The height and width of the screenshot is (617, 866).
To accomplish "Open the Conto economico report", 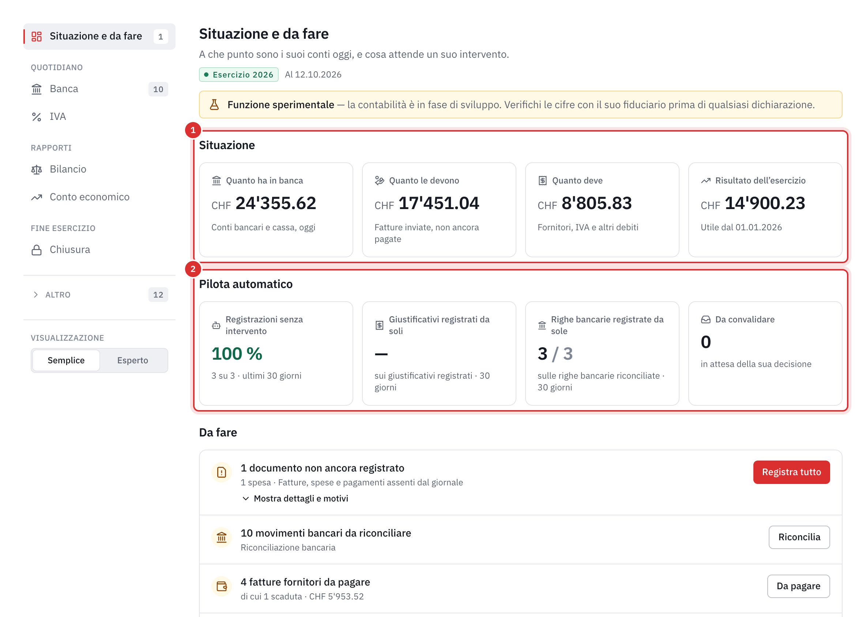I will (99, 197).
